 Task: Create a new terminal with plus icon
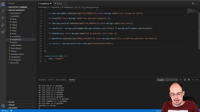[x=181, y=80]
